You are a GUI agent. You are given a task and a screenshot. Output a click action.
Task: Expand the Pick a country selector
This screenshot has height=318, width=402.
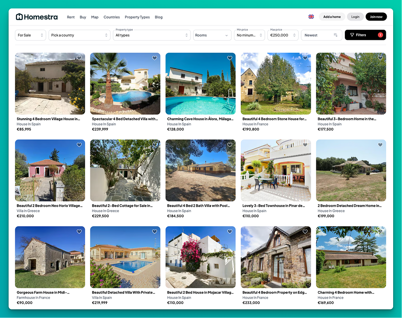pos(80,35)
